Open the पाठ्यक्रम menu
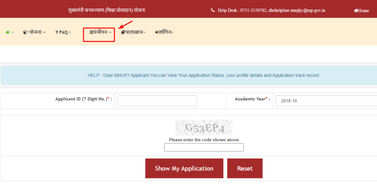 (133, 32)
